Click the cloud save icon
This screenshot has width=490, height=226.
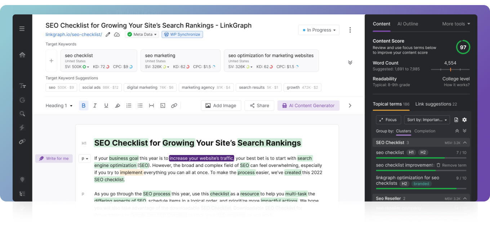[117, 35]
